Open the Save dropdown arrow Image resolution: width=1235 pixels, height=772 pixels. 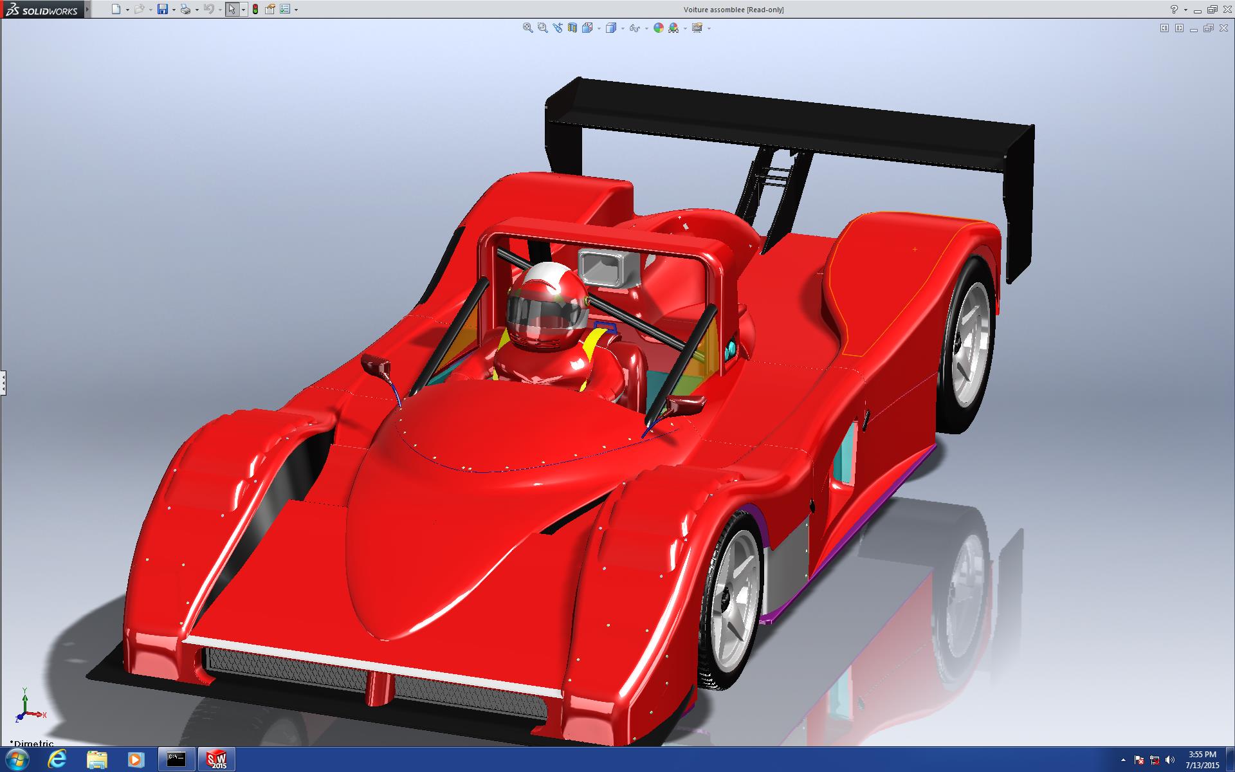click(x=174, y=10)
